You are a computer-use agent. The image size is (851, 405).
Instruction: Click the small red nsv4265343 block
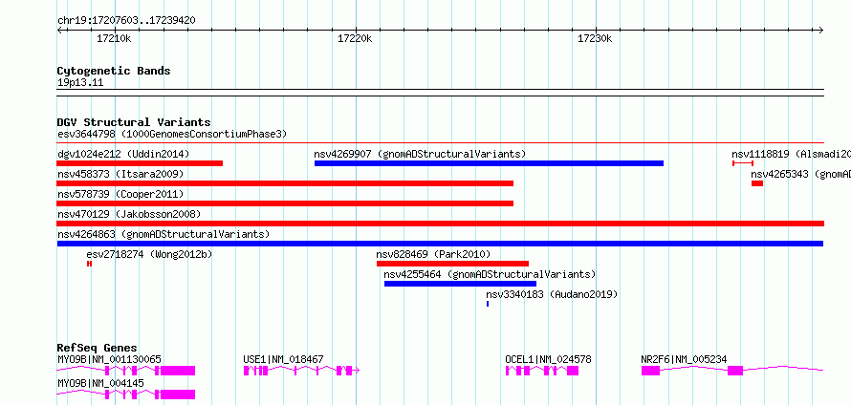point(757,183)
